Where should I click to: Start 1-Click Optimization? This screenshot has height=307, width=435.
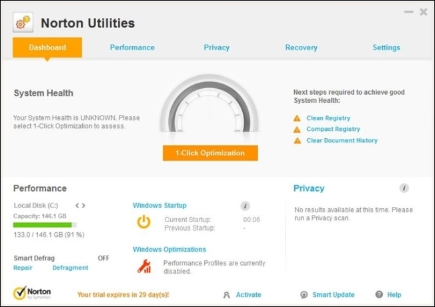tap(210, 153)
